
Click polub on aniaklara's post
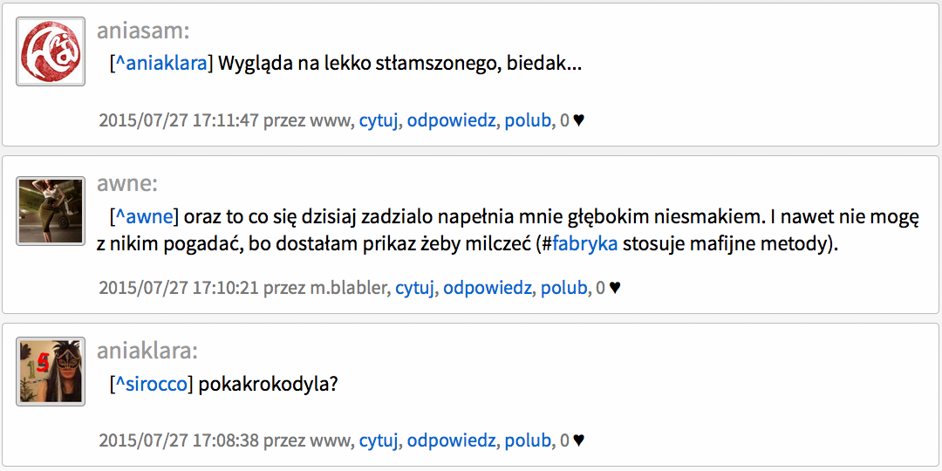point(528,441)
